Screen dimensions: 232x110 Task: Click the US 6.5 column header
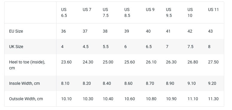point(64,12)
